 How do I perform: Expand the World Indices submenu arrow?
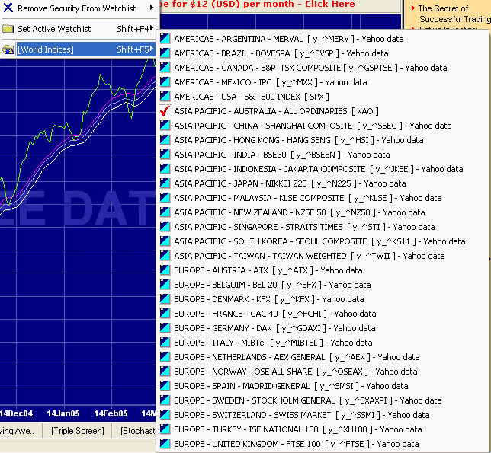point(152,49)
